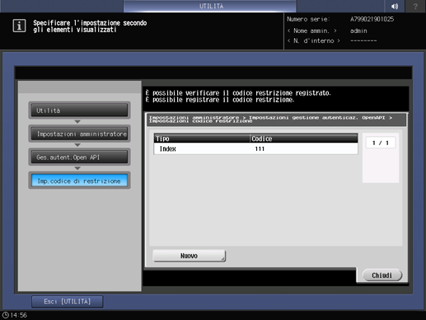Click the Nuovo button
Image resolution: width=426 pixels, height=320 pixels.
[x=190, y=256]
